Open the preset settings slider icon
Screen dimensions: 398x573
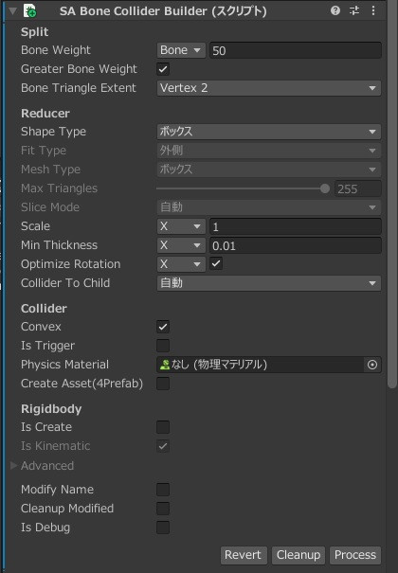click(x=354, y=10)
